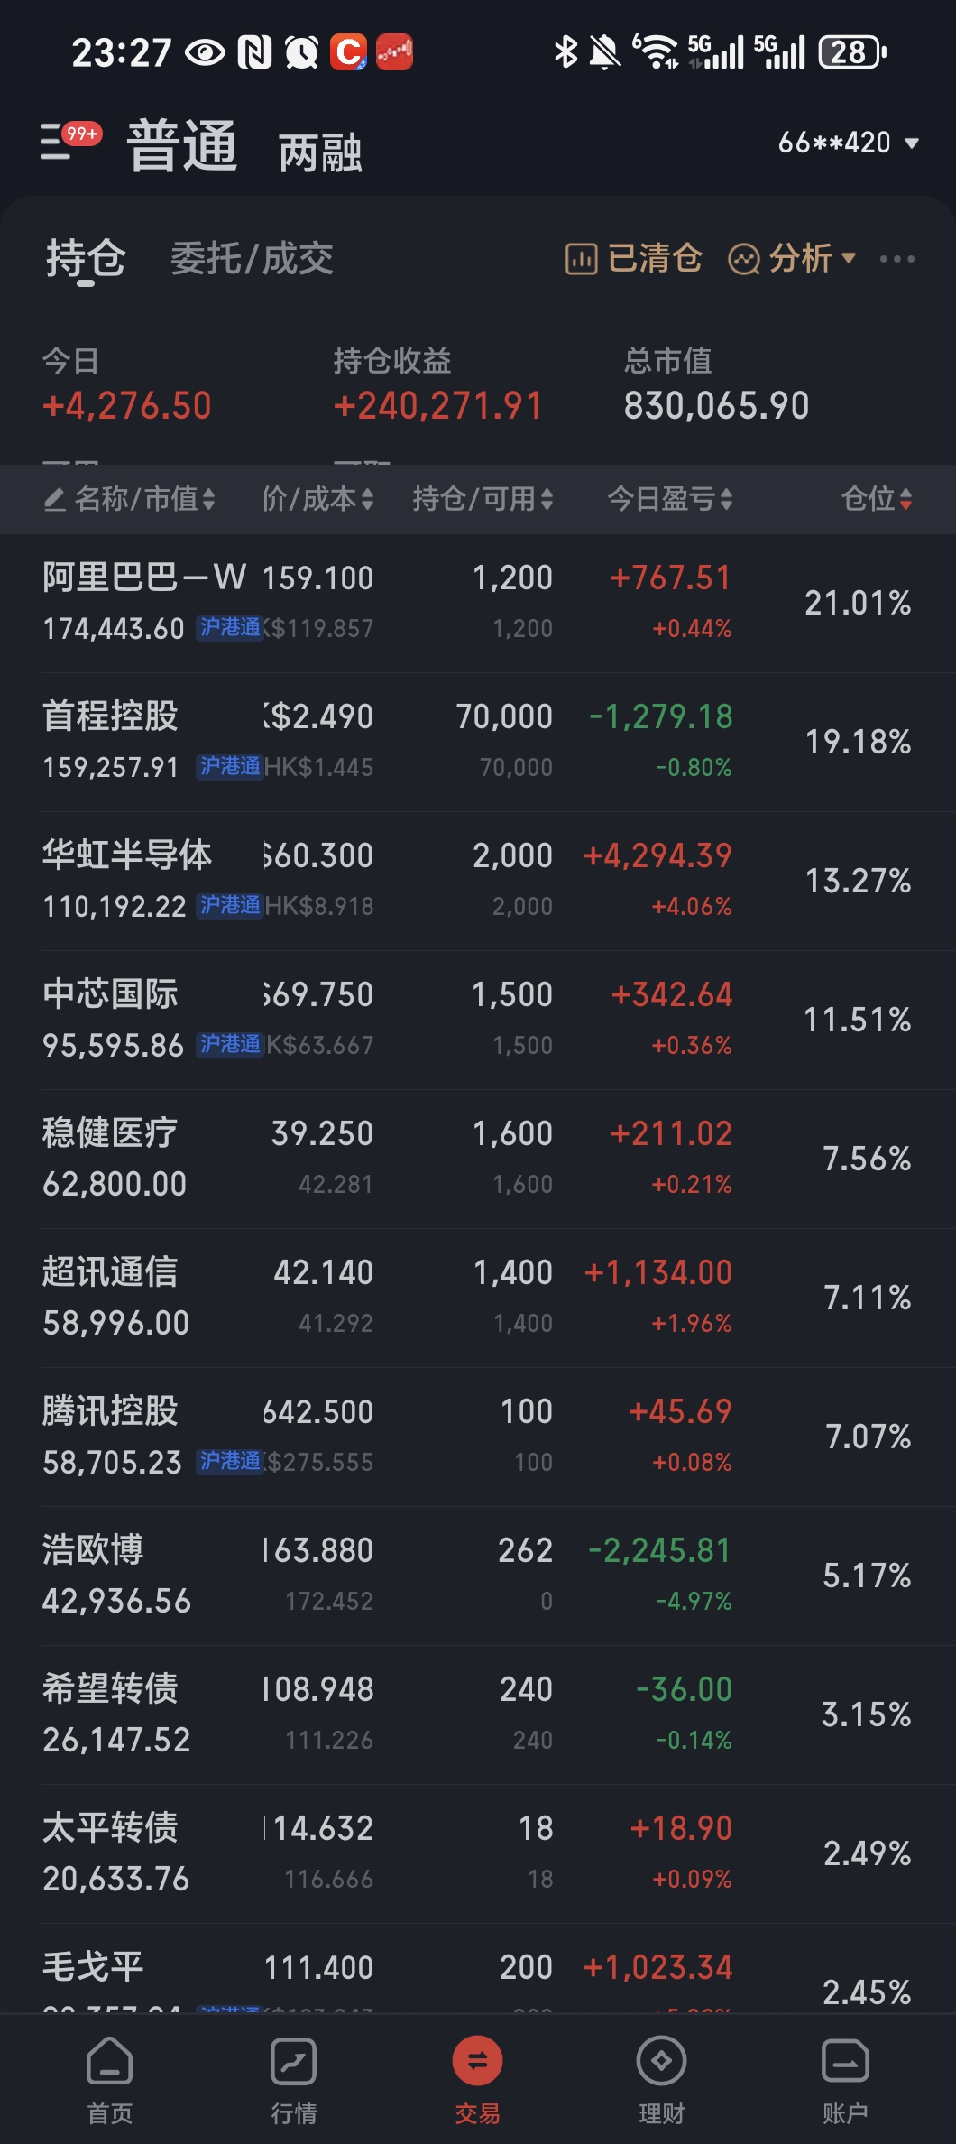Switch to the 两融 margin tab
This screenshot has width=956, height=2144.
pyautogui.click(x=320, y=152)
